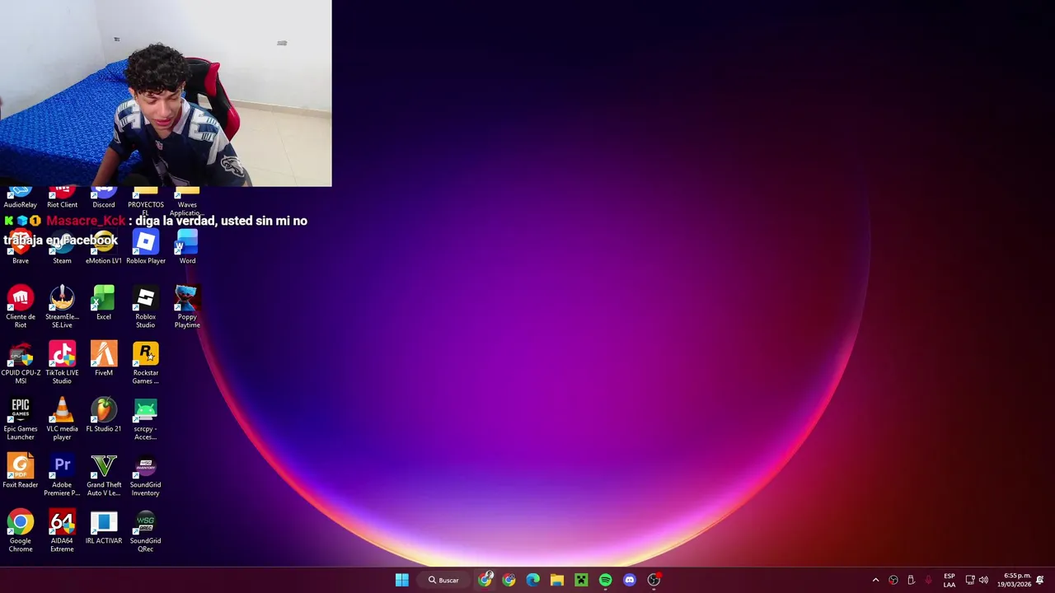Select the Poppy Playtime desktop icon
This screenshot has height=593, width=1055.
pyautogui.click(x=187, y=307)
